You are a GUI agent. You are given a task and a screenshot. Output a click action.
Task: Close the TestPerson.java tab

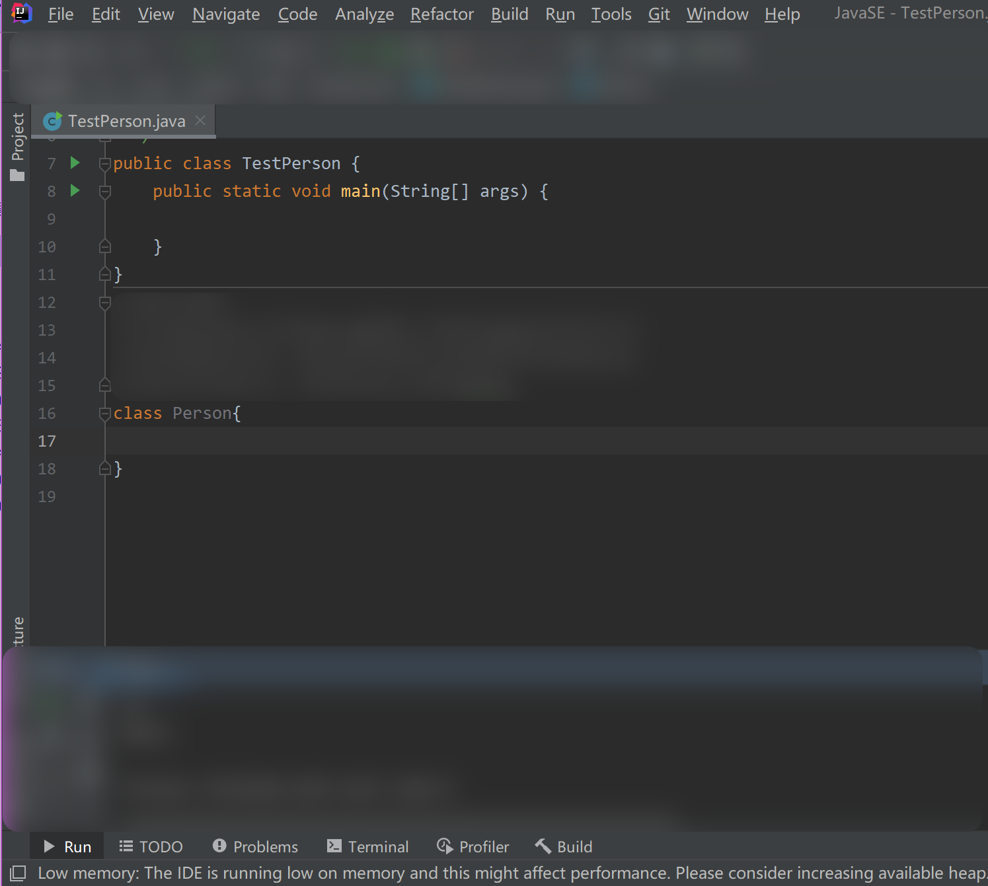click(x=200, y=120)
